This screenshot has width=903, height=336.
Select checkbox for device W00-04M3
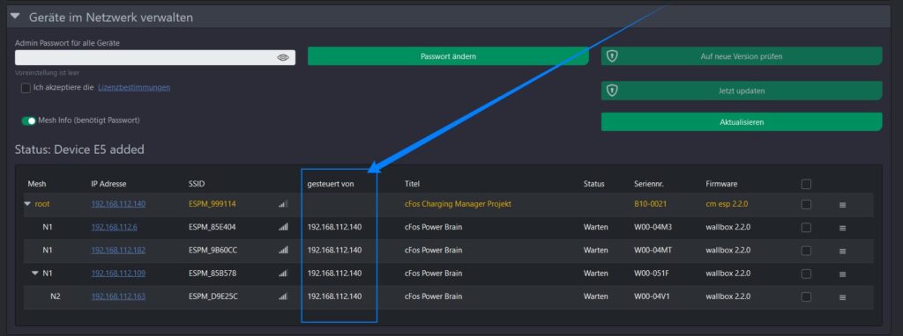[806, 228]
